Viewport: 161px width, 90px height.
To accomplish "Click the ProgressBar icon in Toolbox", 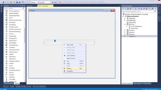I will coord(7,36).
